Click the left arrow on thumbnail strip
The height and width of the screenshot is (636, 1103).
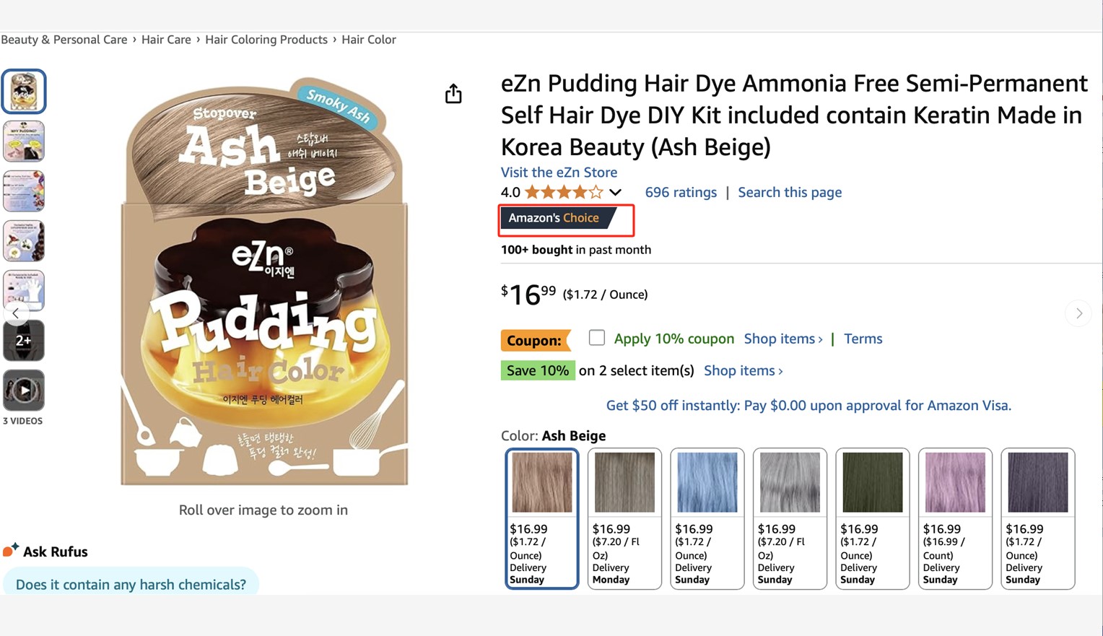pyautogui.click(x=15, y=313)
